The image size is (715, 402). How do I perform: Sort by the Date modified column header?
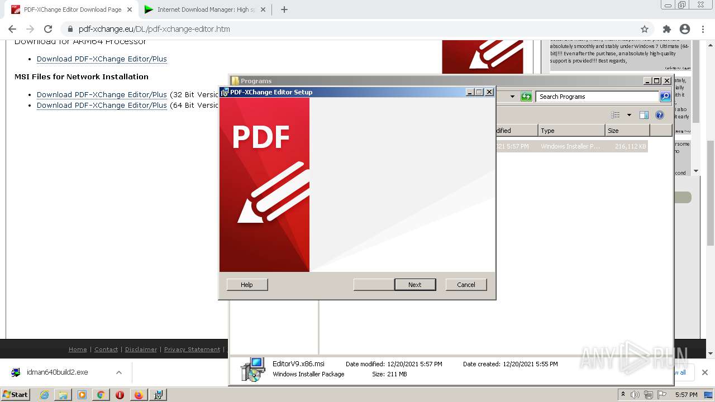517,131
